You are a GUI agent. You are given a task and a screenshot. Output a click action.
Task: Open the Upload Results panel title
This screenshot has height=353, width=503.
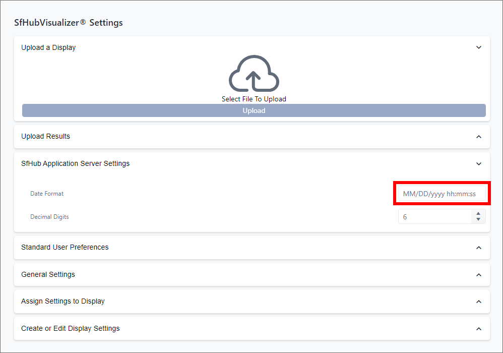click(46, 137)
